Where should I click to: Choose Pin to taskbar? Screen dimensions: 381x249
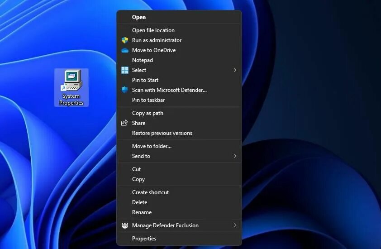(x=179, y=100)
